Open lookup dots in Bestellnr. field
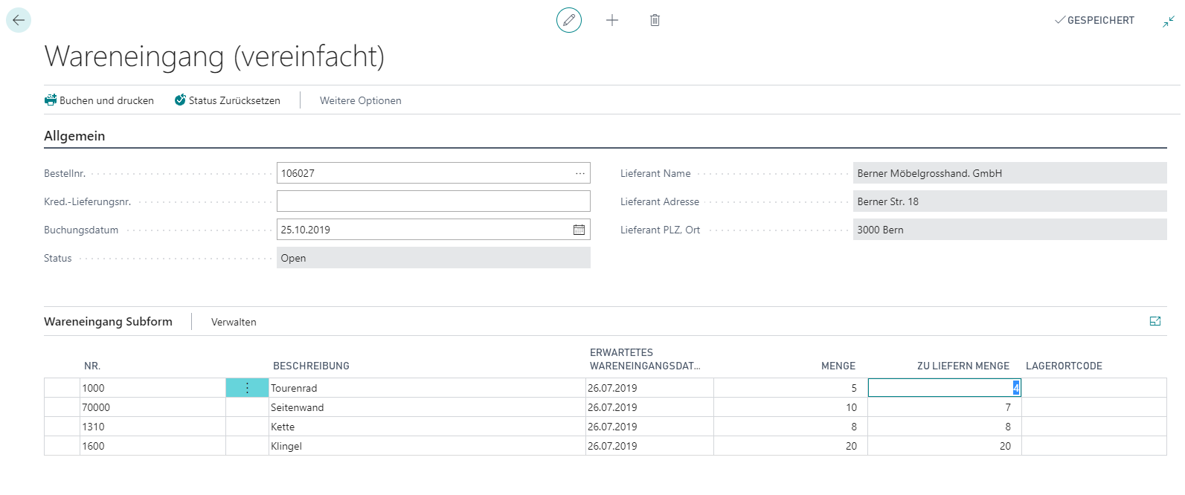 click(580, 173)
